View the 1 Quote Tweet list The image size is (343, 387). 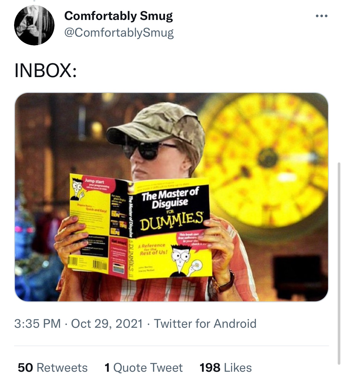coord(144,368)
